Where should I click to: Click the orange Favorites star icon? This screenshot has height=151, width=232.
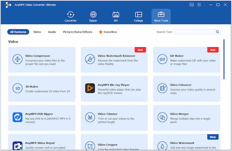point(101,32)
